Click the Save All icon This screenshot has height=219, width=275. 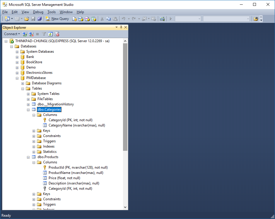(40, 19)
